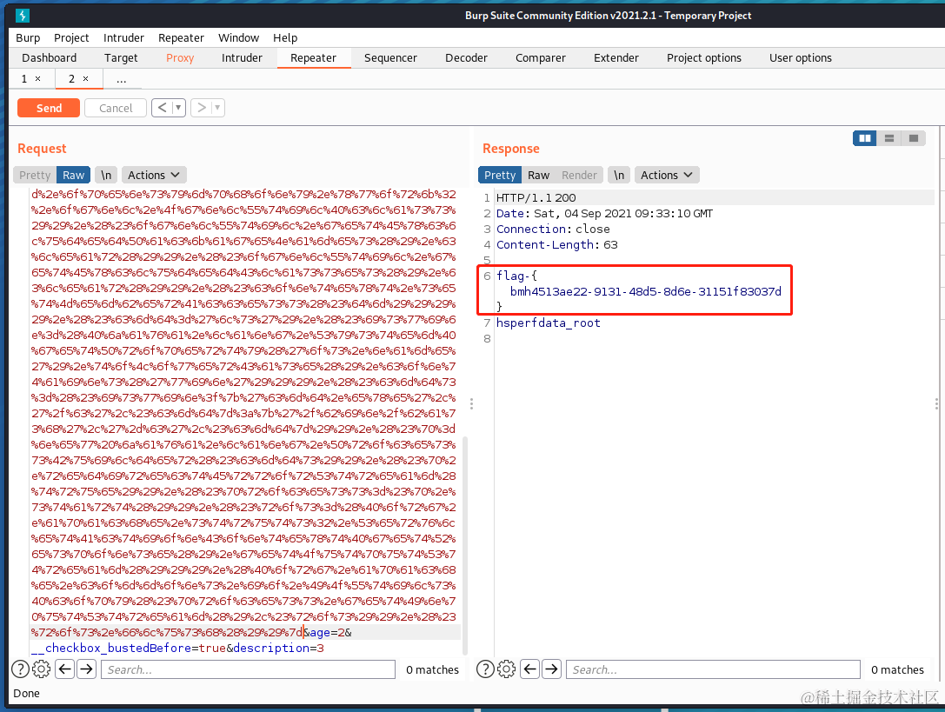The height and width of the screenshot is (712, 945).
Task: Click the hsperfdata_root response line
Action: coord(549,323)
